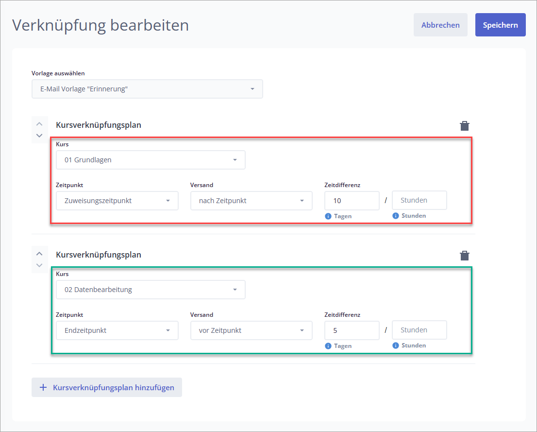Open the Kurs dropdown showing 01 Grundlagen
The height and width of the screenshot is (432, 537).
(x=151, y=160)
